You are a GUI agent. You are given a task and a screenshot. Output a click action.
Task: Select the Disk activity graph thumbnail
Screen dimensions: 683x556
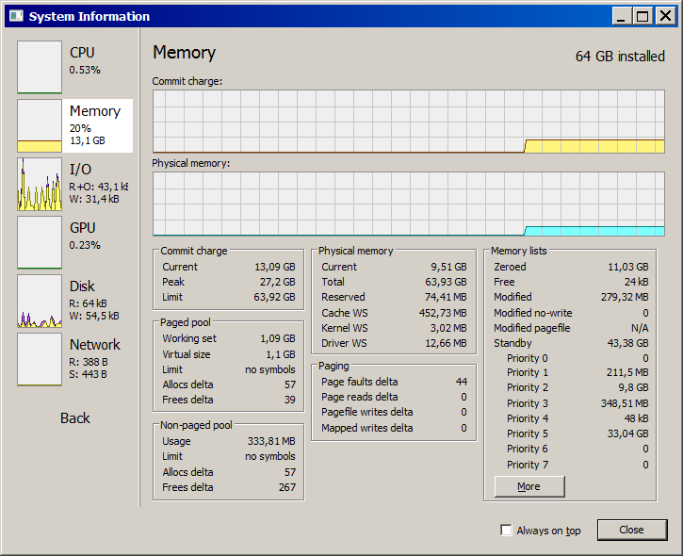pyautogui.click(x=40, y=301)
